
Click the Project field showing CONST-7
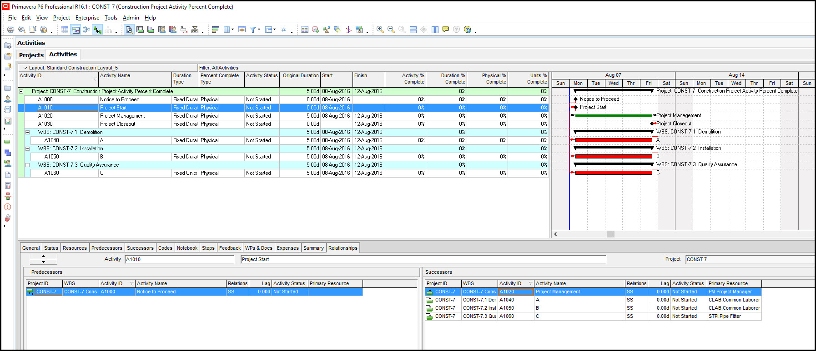tap(750, 259)
